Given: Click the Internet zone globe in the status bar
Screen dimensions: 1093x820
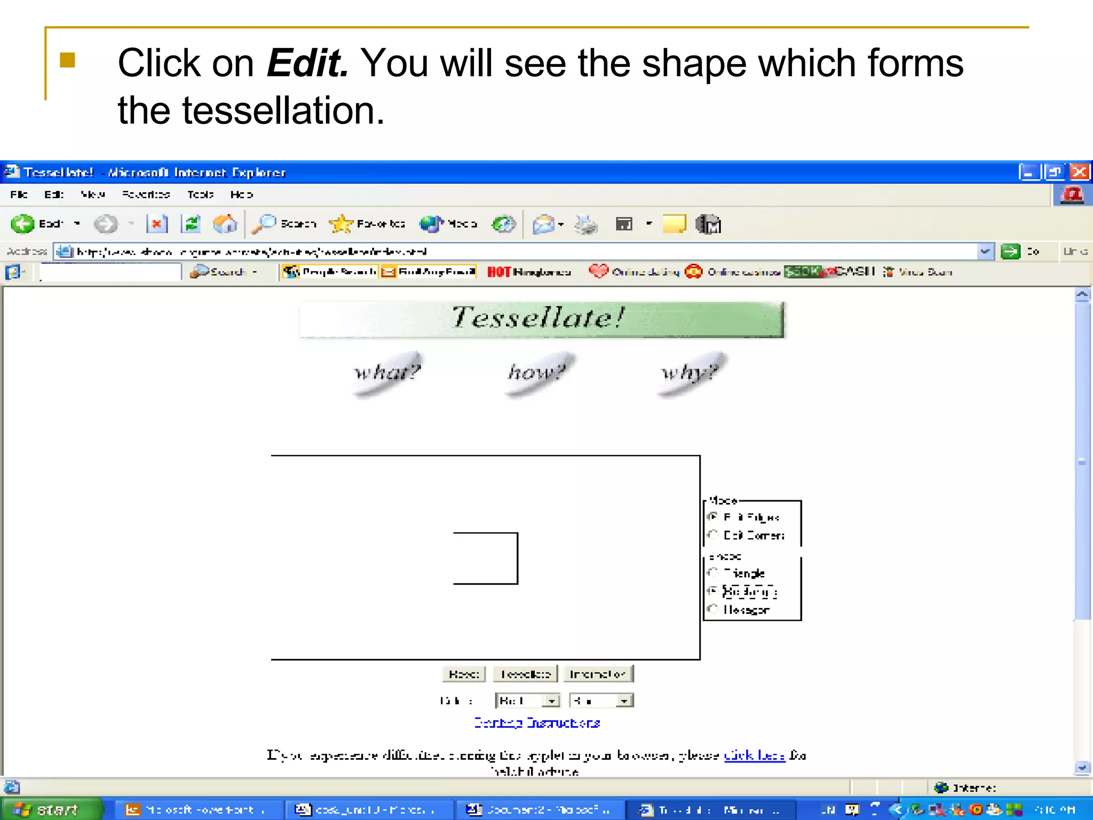Looking at the screenshot, I should [x=941, y=787].
